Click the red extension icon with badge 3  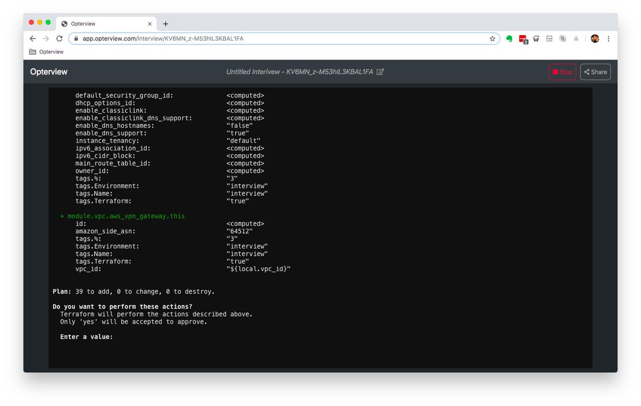(x=522, y=39)
